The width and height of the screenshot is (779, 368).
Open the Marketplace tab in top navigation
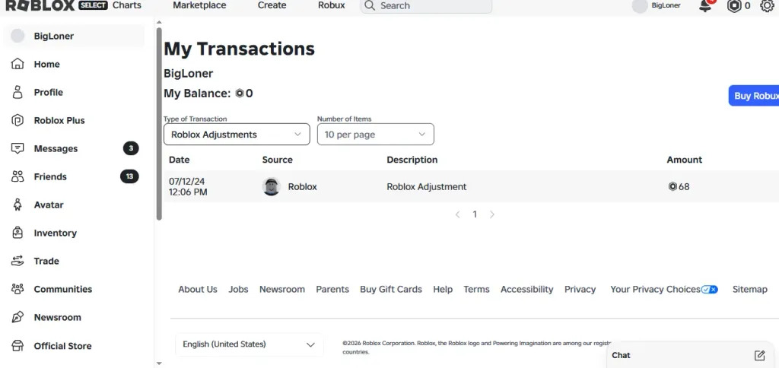pyautogui.click(x=199, y=5)
